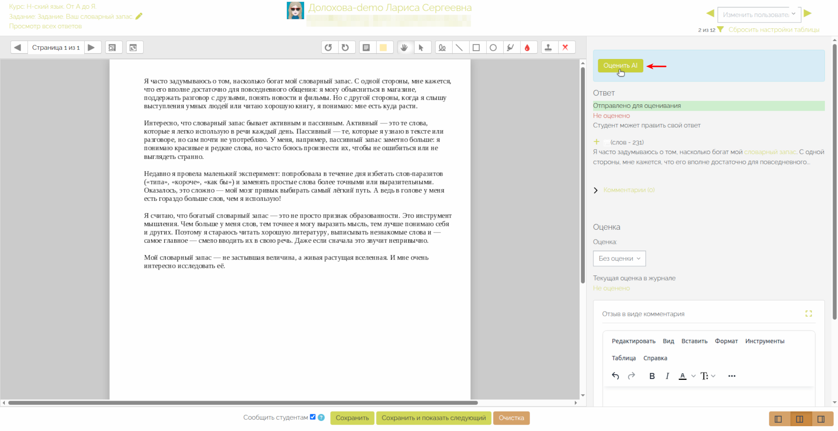
Task: Open course link Н-ский язык
Action: point(53,6)
